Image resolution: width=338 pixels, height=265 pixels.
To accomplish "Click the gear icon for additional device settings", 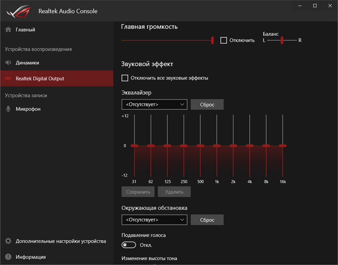I will tap(8, 241).
